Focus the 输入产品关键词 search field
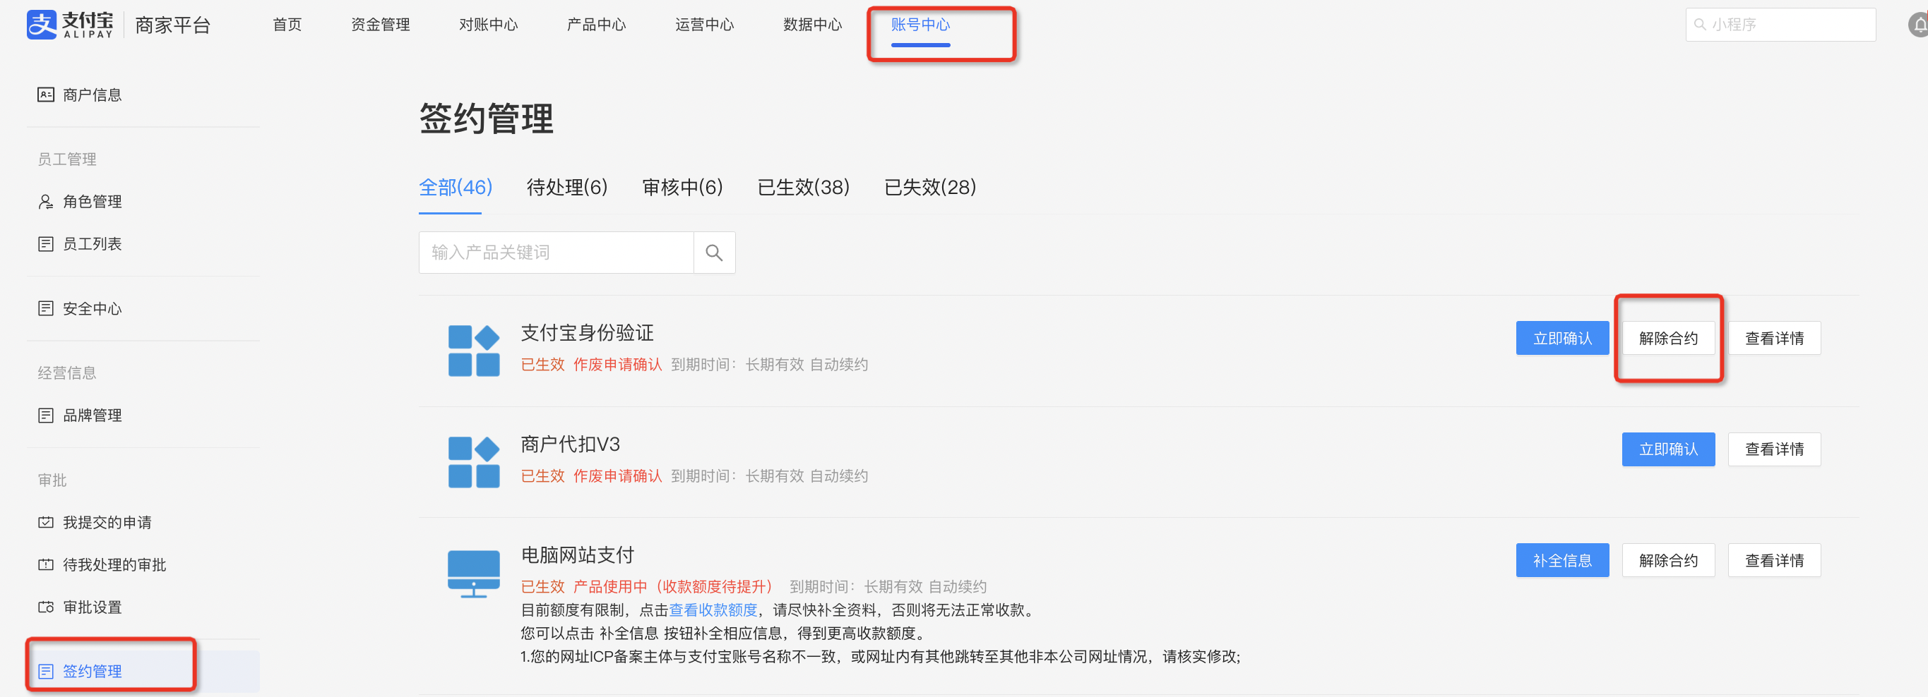 556,253
